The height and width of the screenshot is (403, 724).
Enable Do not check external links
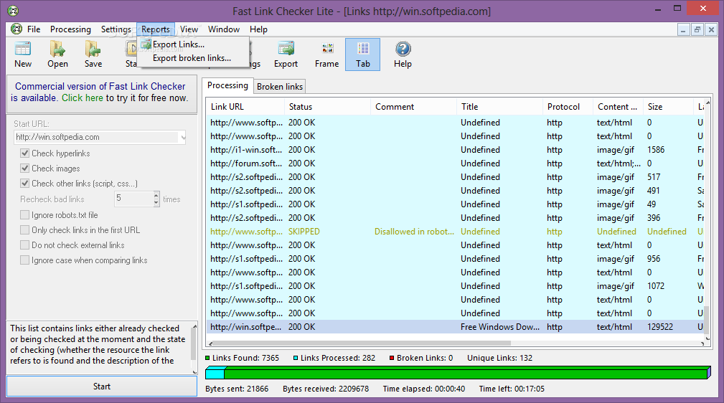pyautogui.click(x=25, y=245)
